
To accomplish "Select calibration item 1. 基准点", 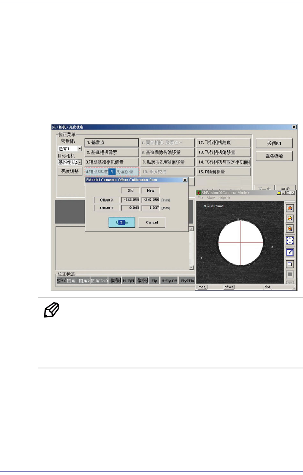I will [111, 142].
